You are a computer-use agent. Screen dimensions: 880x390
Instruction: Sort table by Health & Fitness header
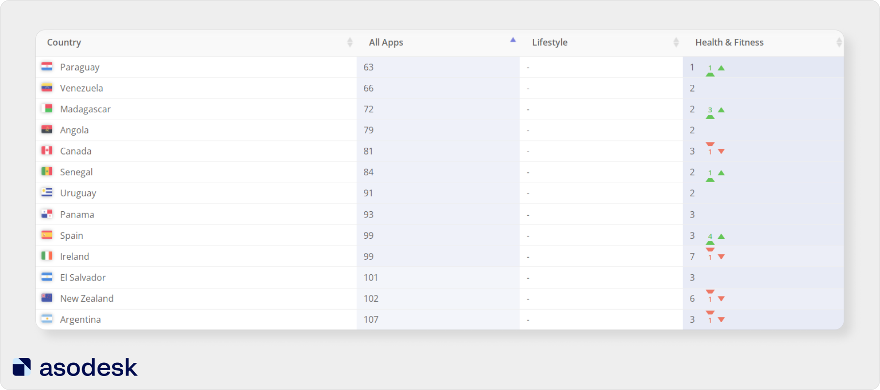click(729, 43)
